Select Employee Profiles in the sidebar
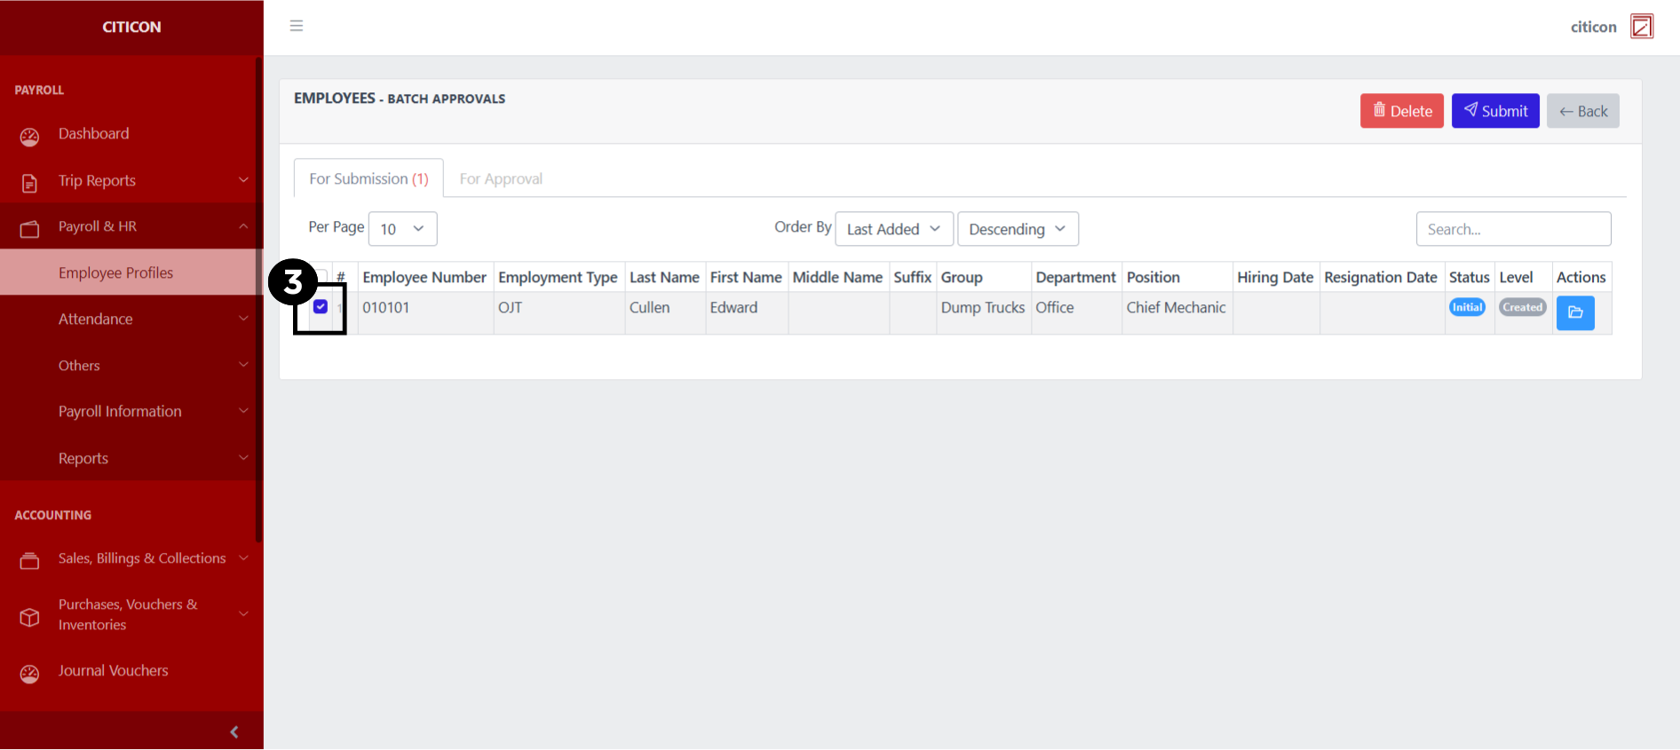The image size is (1680, 750). tap(116, 272)
